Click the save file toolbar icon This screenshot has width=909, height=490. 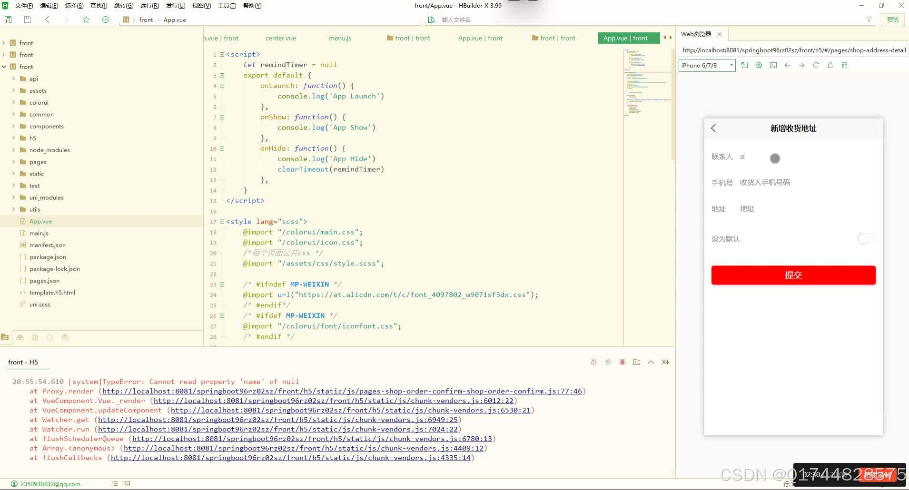coord(28,20)
